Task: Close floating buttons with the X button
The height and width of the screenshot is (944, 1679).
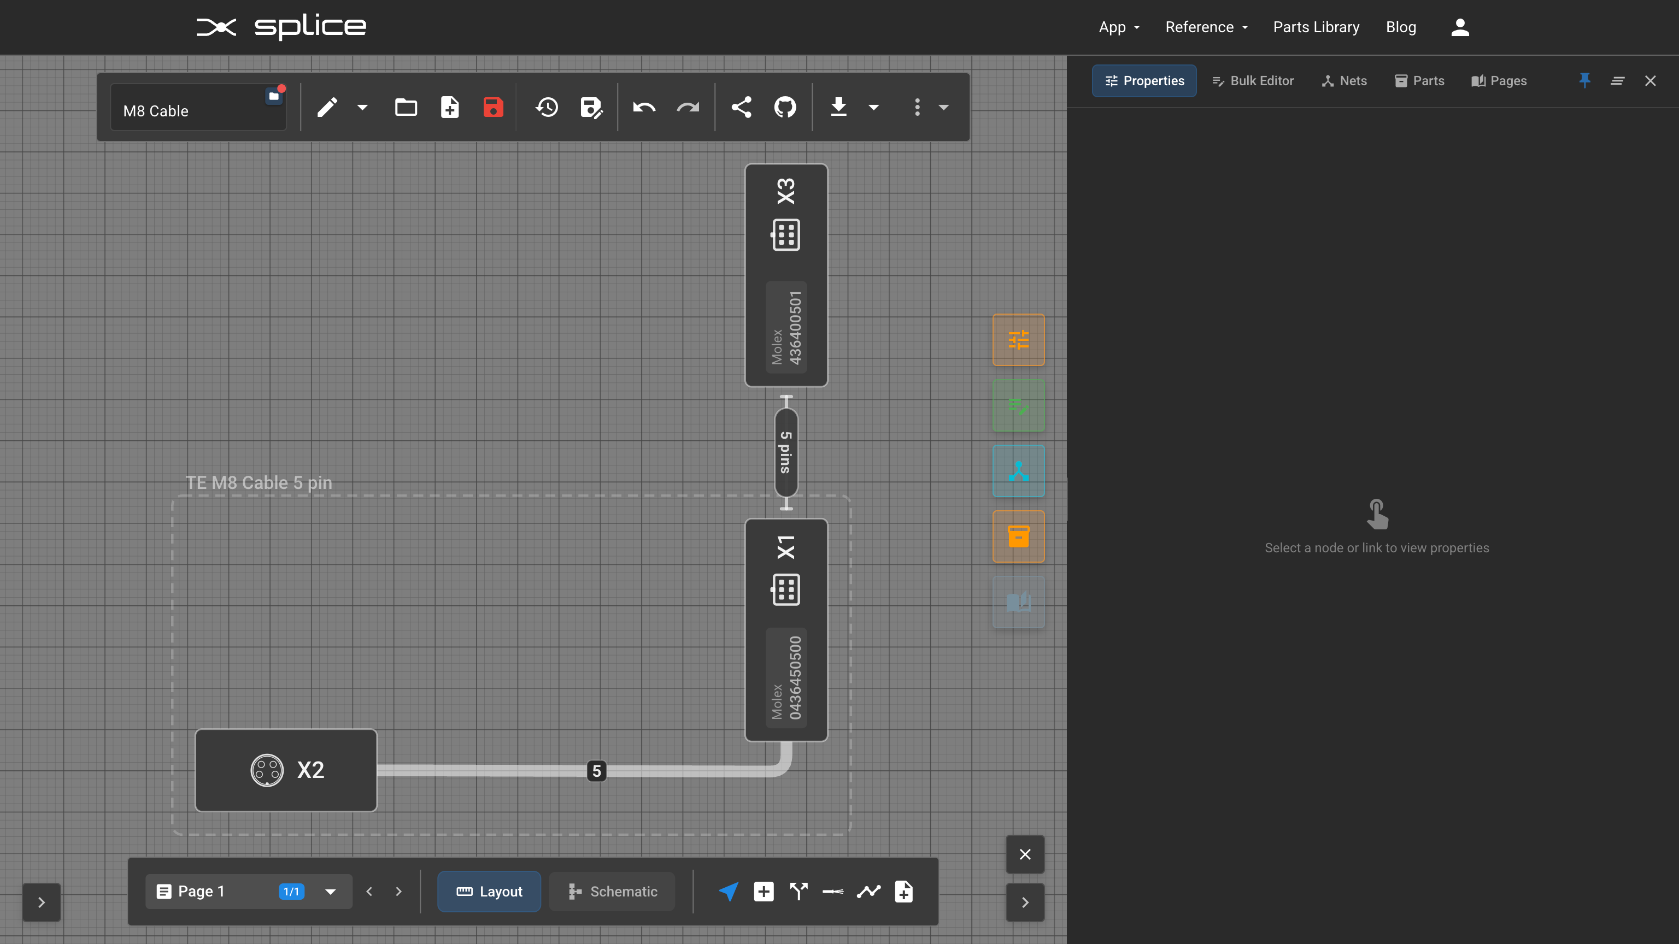Action: point(1025,854)
